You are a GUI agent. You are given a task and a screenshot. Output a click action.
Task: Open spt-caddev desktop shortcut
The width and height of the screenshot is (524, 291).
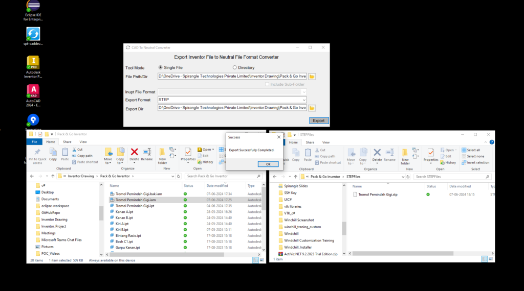coord(33,36)
